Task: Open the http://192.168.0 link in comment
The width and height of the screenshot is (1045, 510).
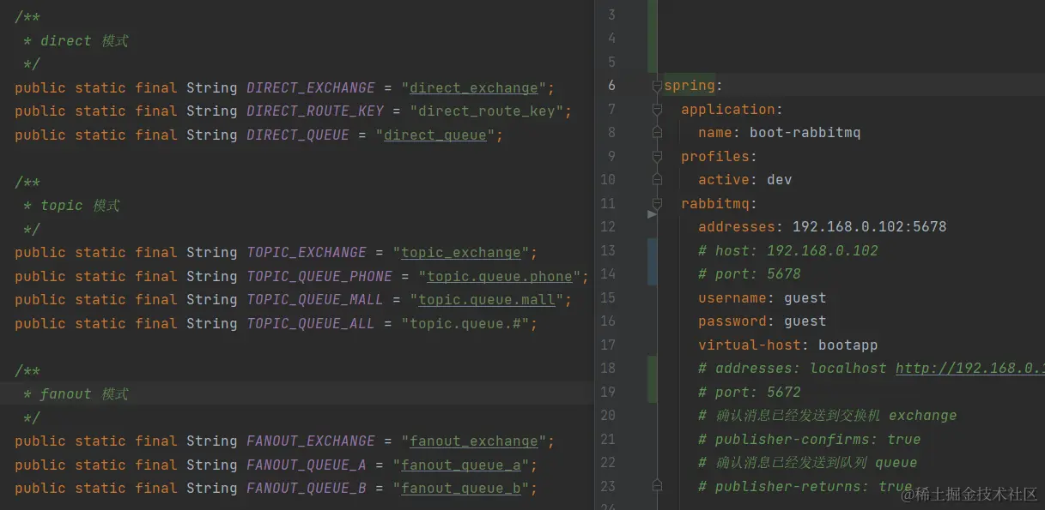Action: pyautogui.click(x=969, y=369)
